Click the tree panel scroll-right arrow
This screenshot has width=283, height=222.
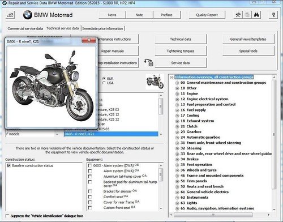[269, 215]
